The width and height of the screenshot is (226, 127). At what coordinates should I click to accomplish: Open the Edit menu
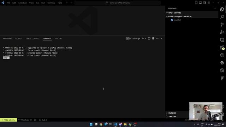click(x=14, y=3)
